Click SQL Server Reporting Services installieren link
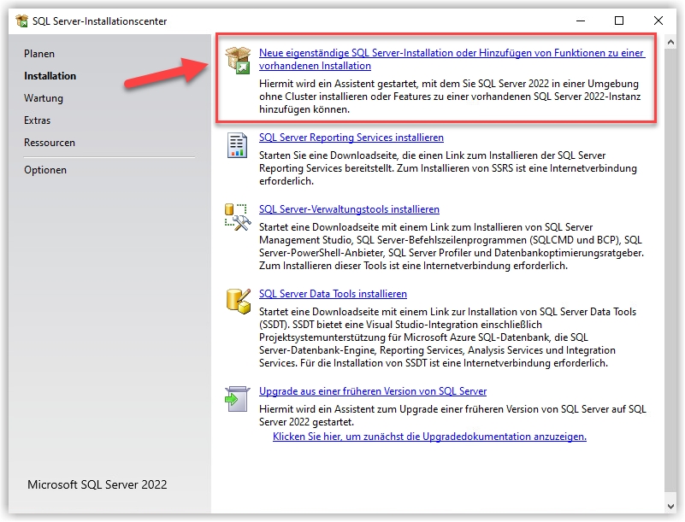Viewport: 685px width, 522px height. click(351, 138)
